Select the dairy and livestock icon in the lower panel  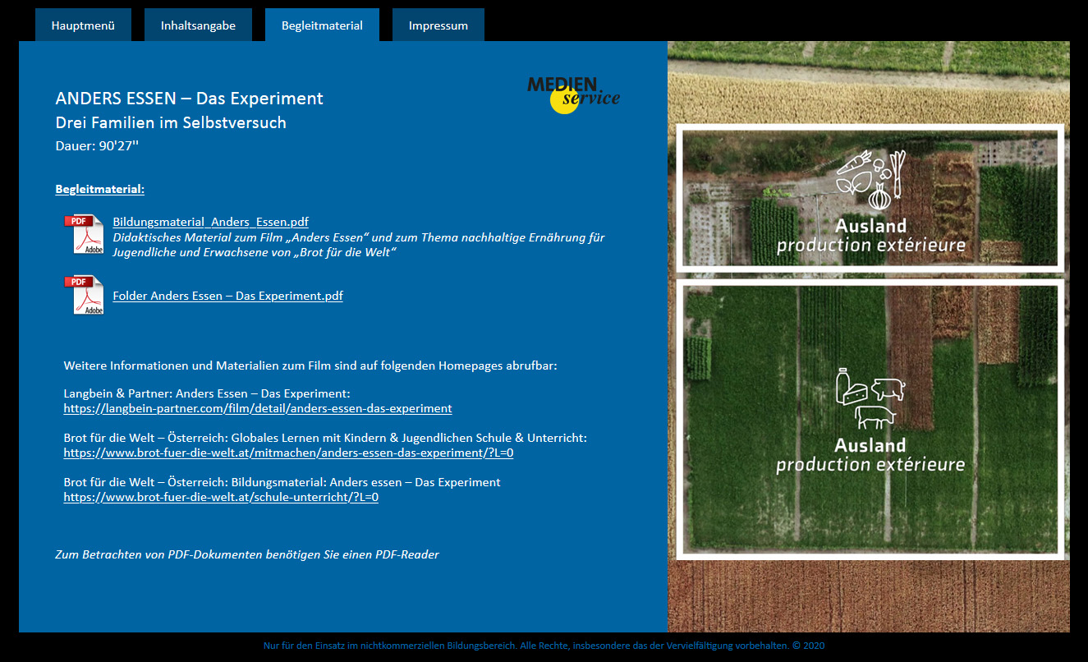[870, 398]
